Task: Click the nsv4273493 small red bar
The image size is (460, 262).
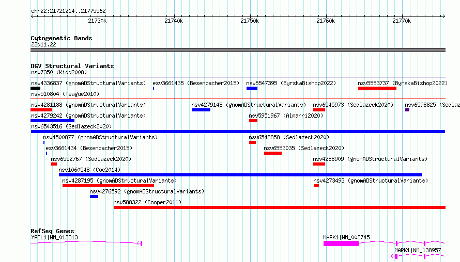Action: pos(316,186)
